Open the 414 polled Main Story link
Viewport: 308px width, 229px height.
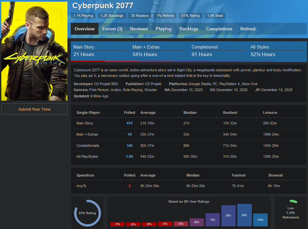(130, 123)
